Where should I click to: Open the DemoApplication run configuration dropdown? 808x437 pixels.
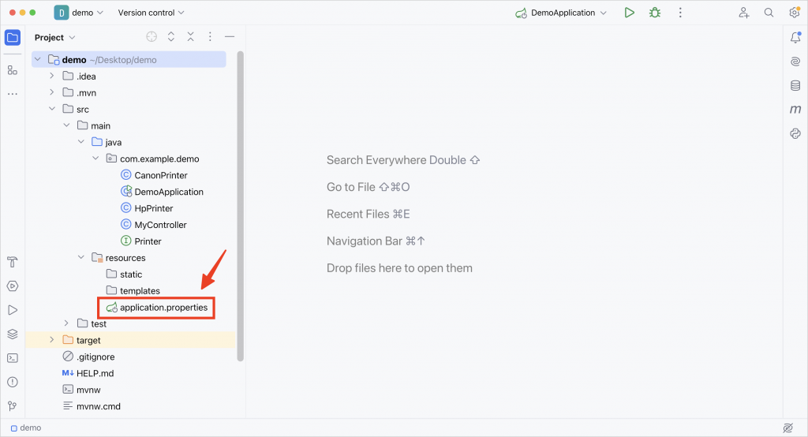(x=561, y=13)
